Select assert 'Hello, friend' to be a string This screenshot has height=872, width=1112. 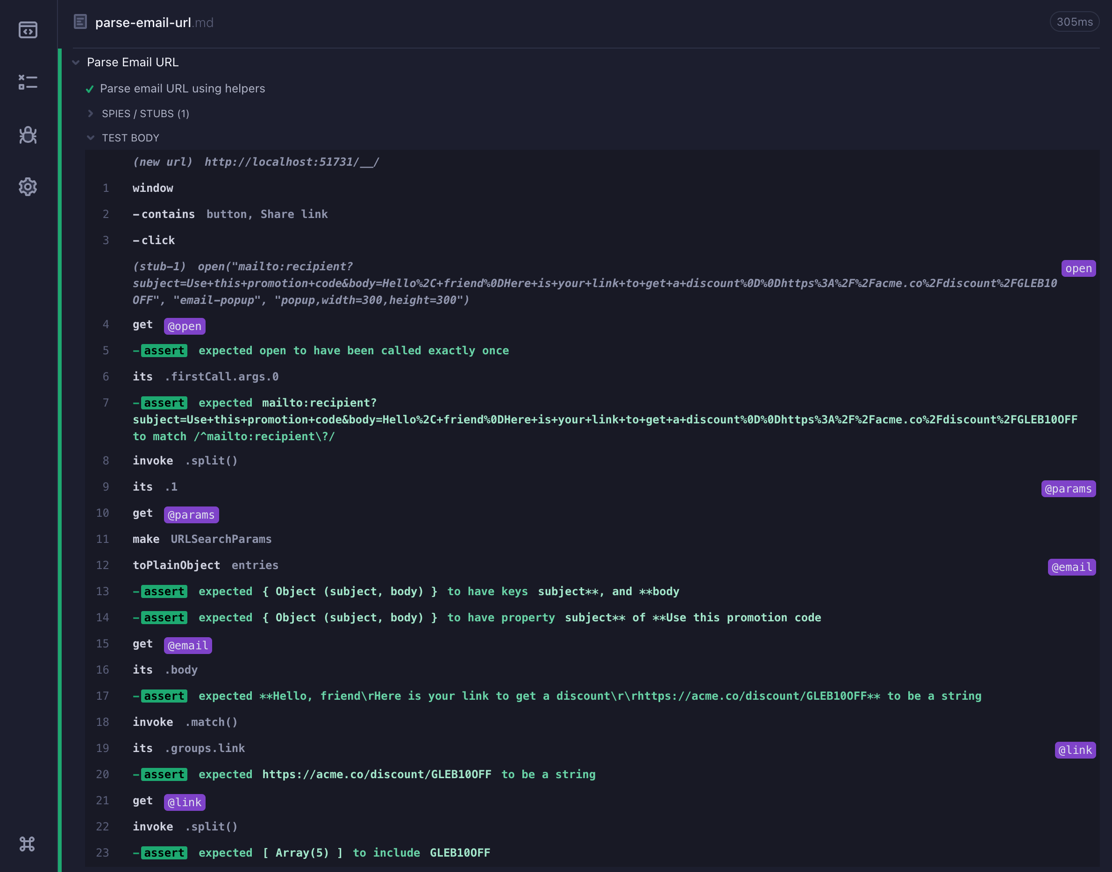(x=592, y=696)
